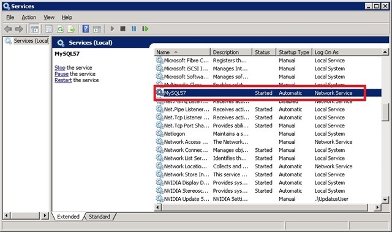
Task: Click the Export List toolbar icon
Action: click(71, 29)
